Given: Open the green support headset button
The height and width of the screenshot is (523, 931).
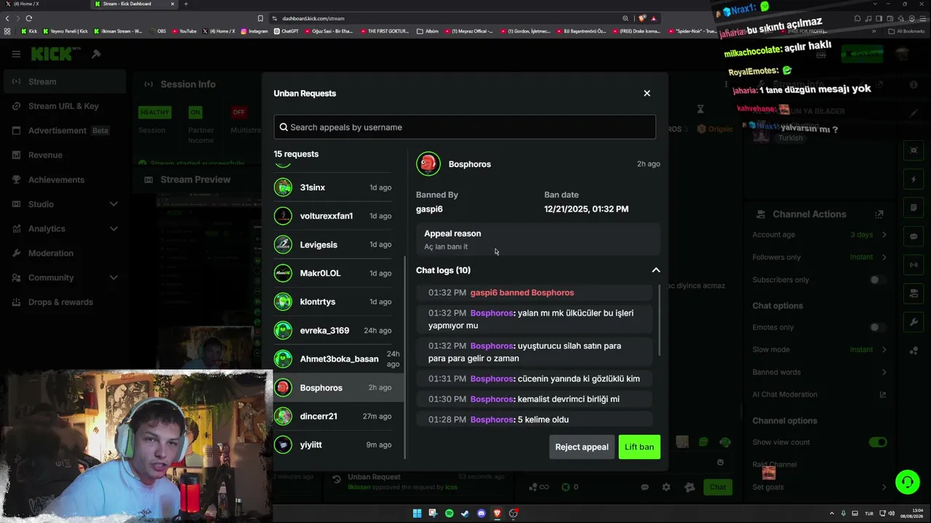Looking at the screenshot, I should 907,482.
